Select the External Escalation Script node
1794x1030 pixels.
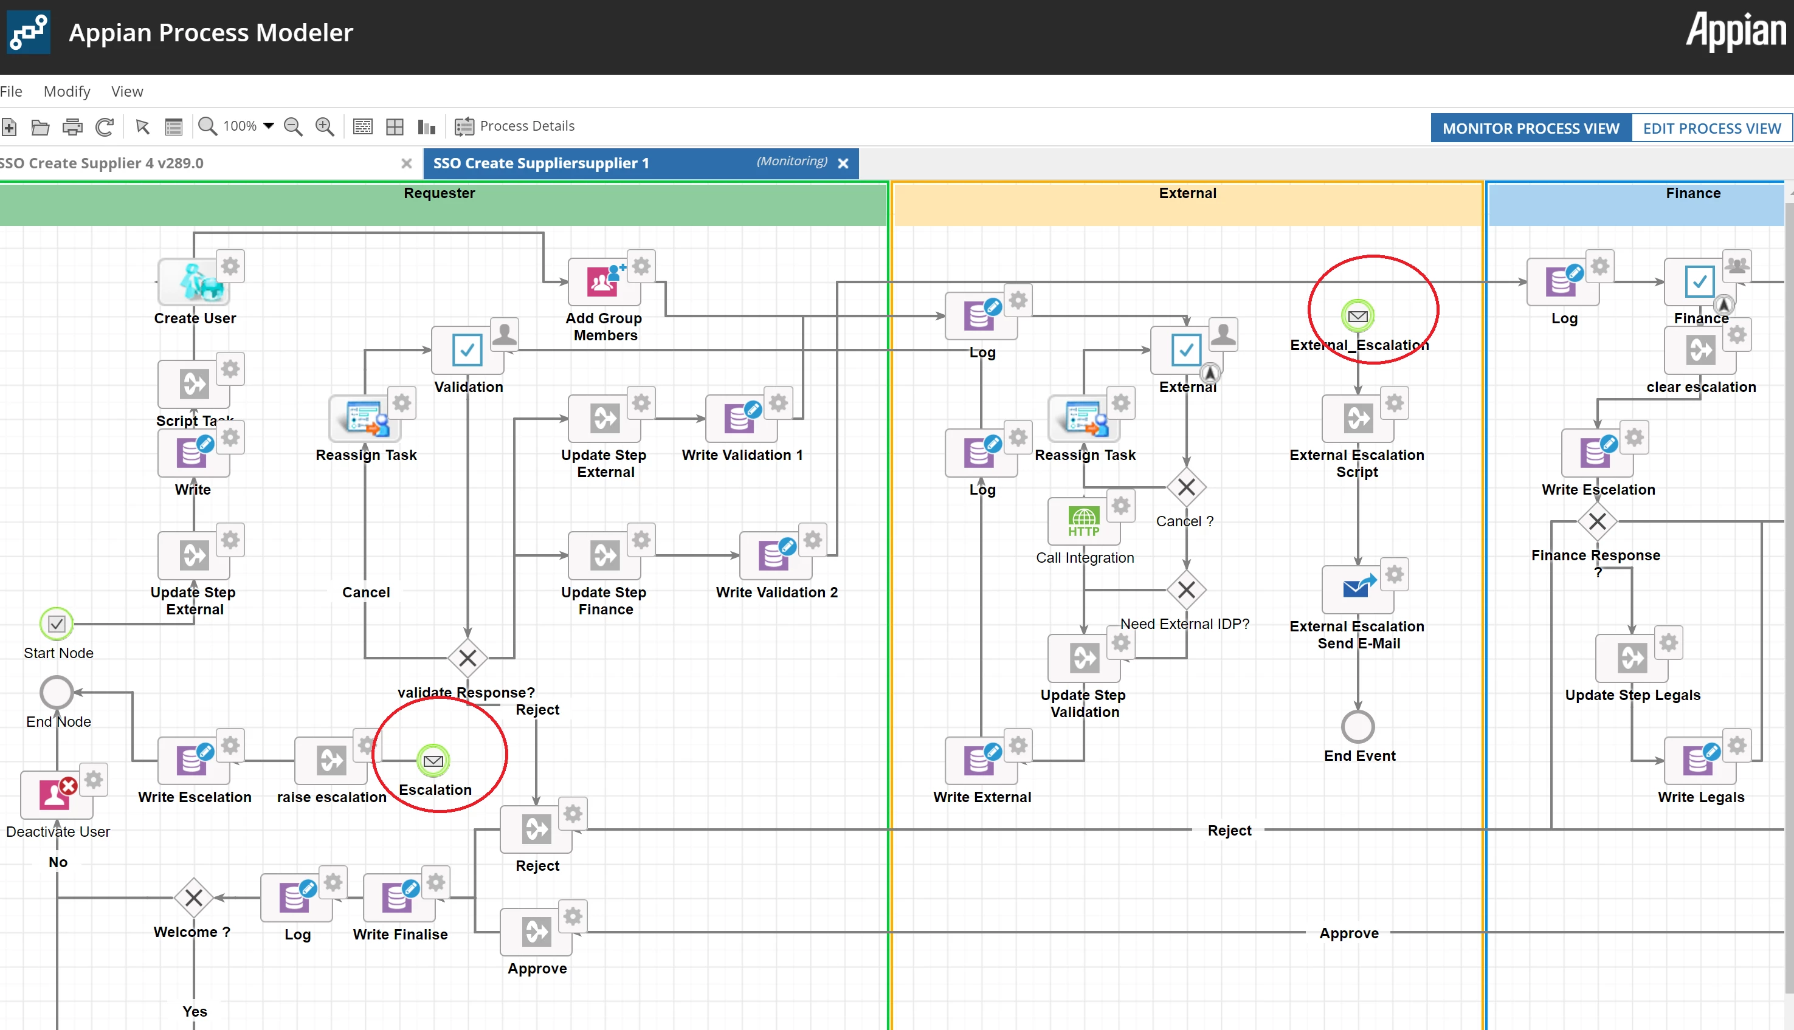[1358, 418]
